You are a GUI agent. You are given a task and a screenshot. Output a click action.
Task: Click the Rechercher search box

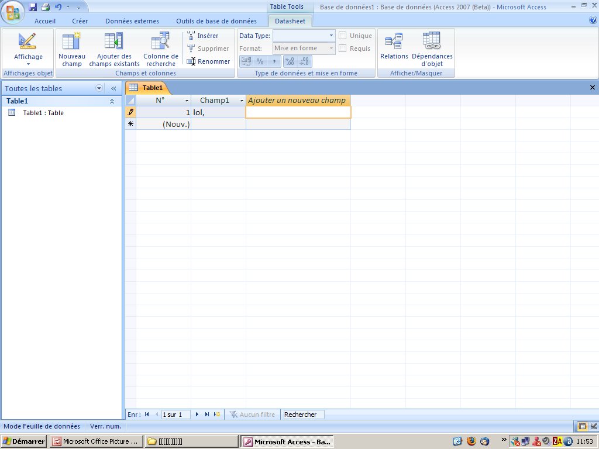point(304,415)
